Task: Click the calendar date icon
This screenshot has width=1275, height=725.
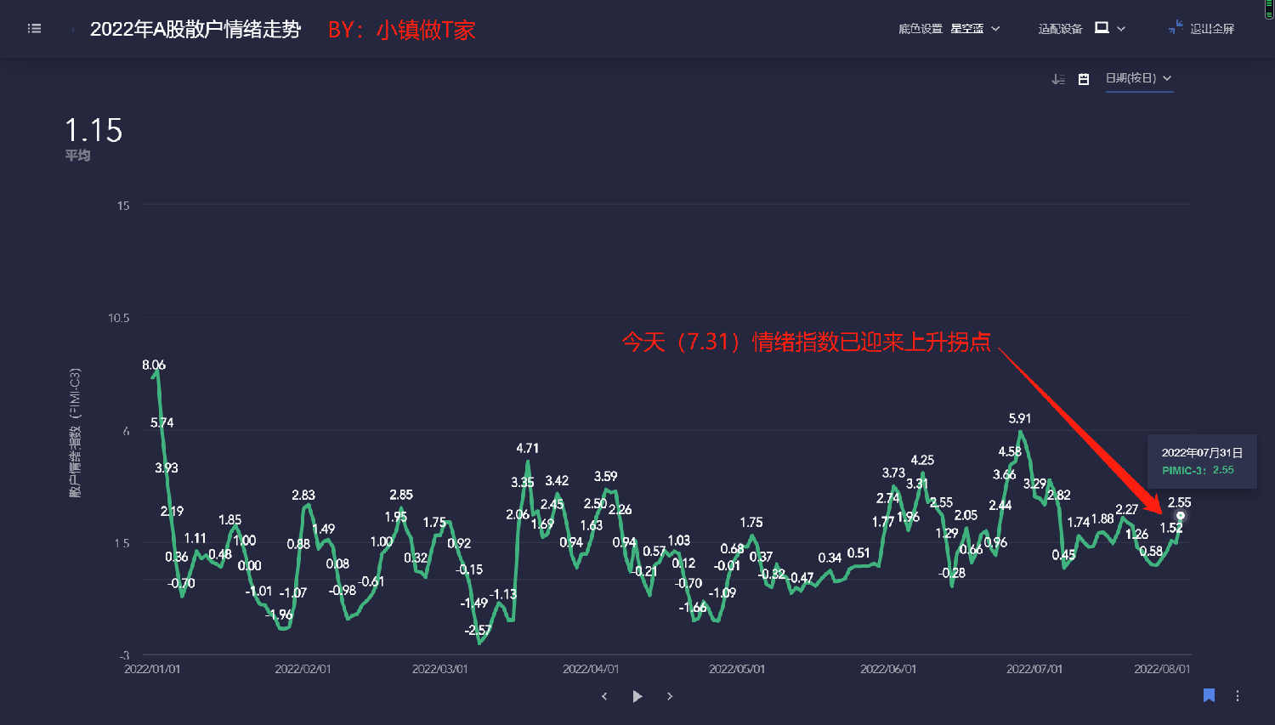Action: (x=1084, y=79)
